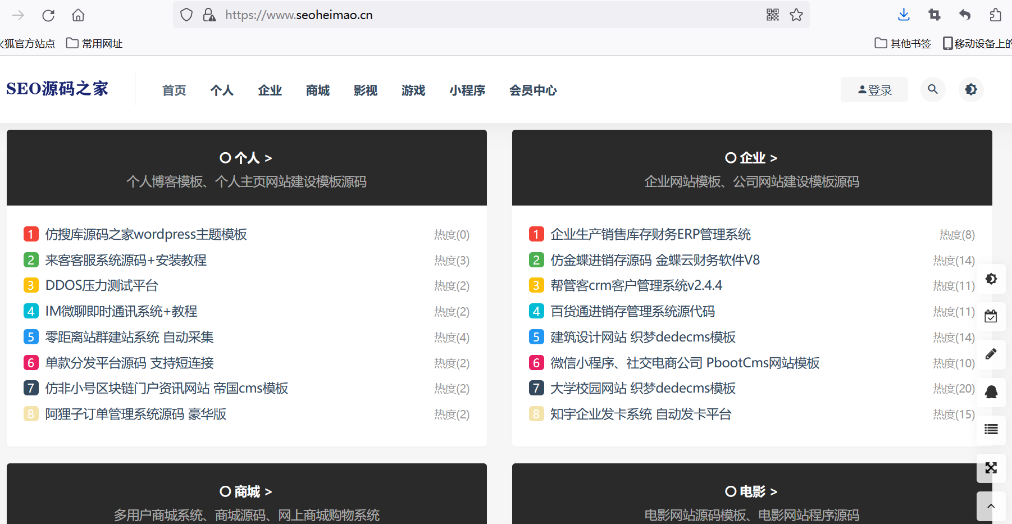
Task: Open 仿非小号区块链门户资讯网站 帝国cms模板
Action: click(167, 388)
